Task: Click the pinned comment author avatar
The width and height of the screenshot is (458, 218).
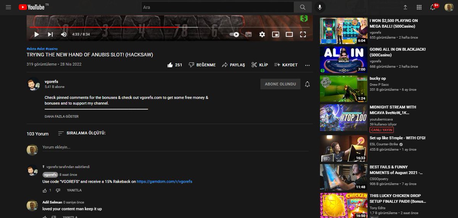Action: click(x=32, y=171)
